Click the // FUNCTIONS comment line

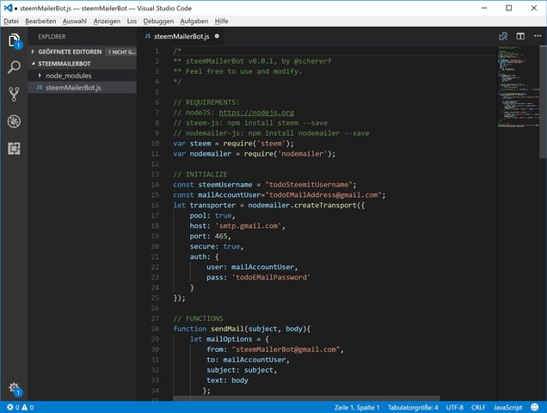[198, 318]
